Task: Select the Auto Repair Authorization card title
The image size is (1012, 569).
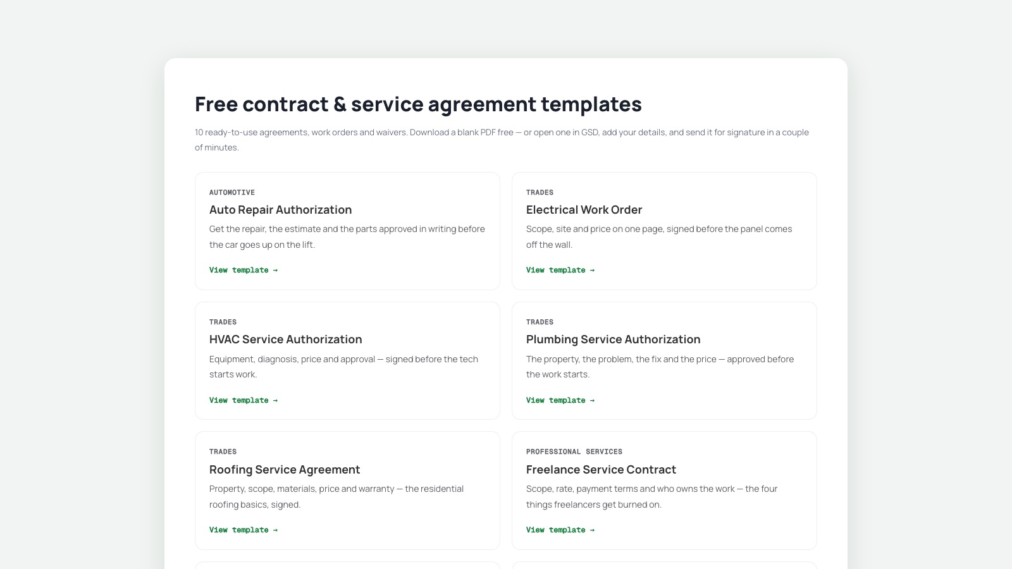Action: [280, 210]
